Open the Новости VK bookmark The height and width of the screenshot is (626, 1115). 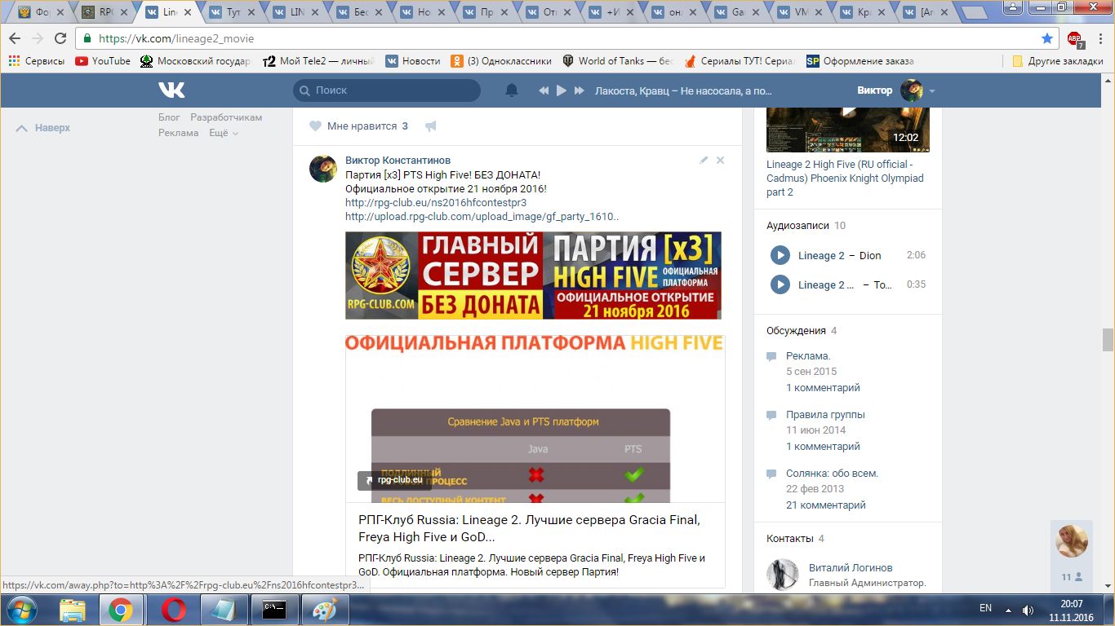pos(413,61)
